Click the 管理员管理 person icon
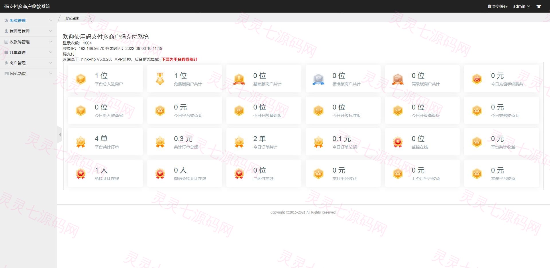Viewport: 550px width, 268px height. point(6,31)
